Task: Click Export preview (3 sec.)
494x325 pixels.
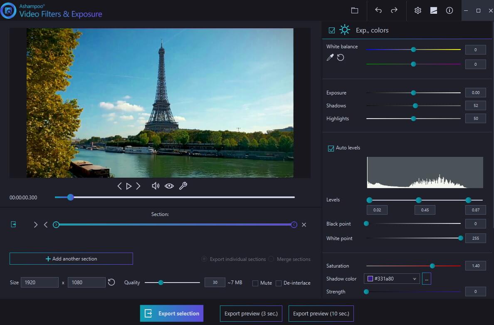Action: click(251, 313)
